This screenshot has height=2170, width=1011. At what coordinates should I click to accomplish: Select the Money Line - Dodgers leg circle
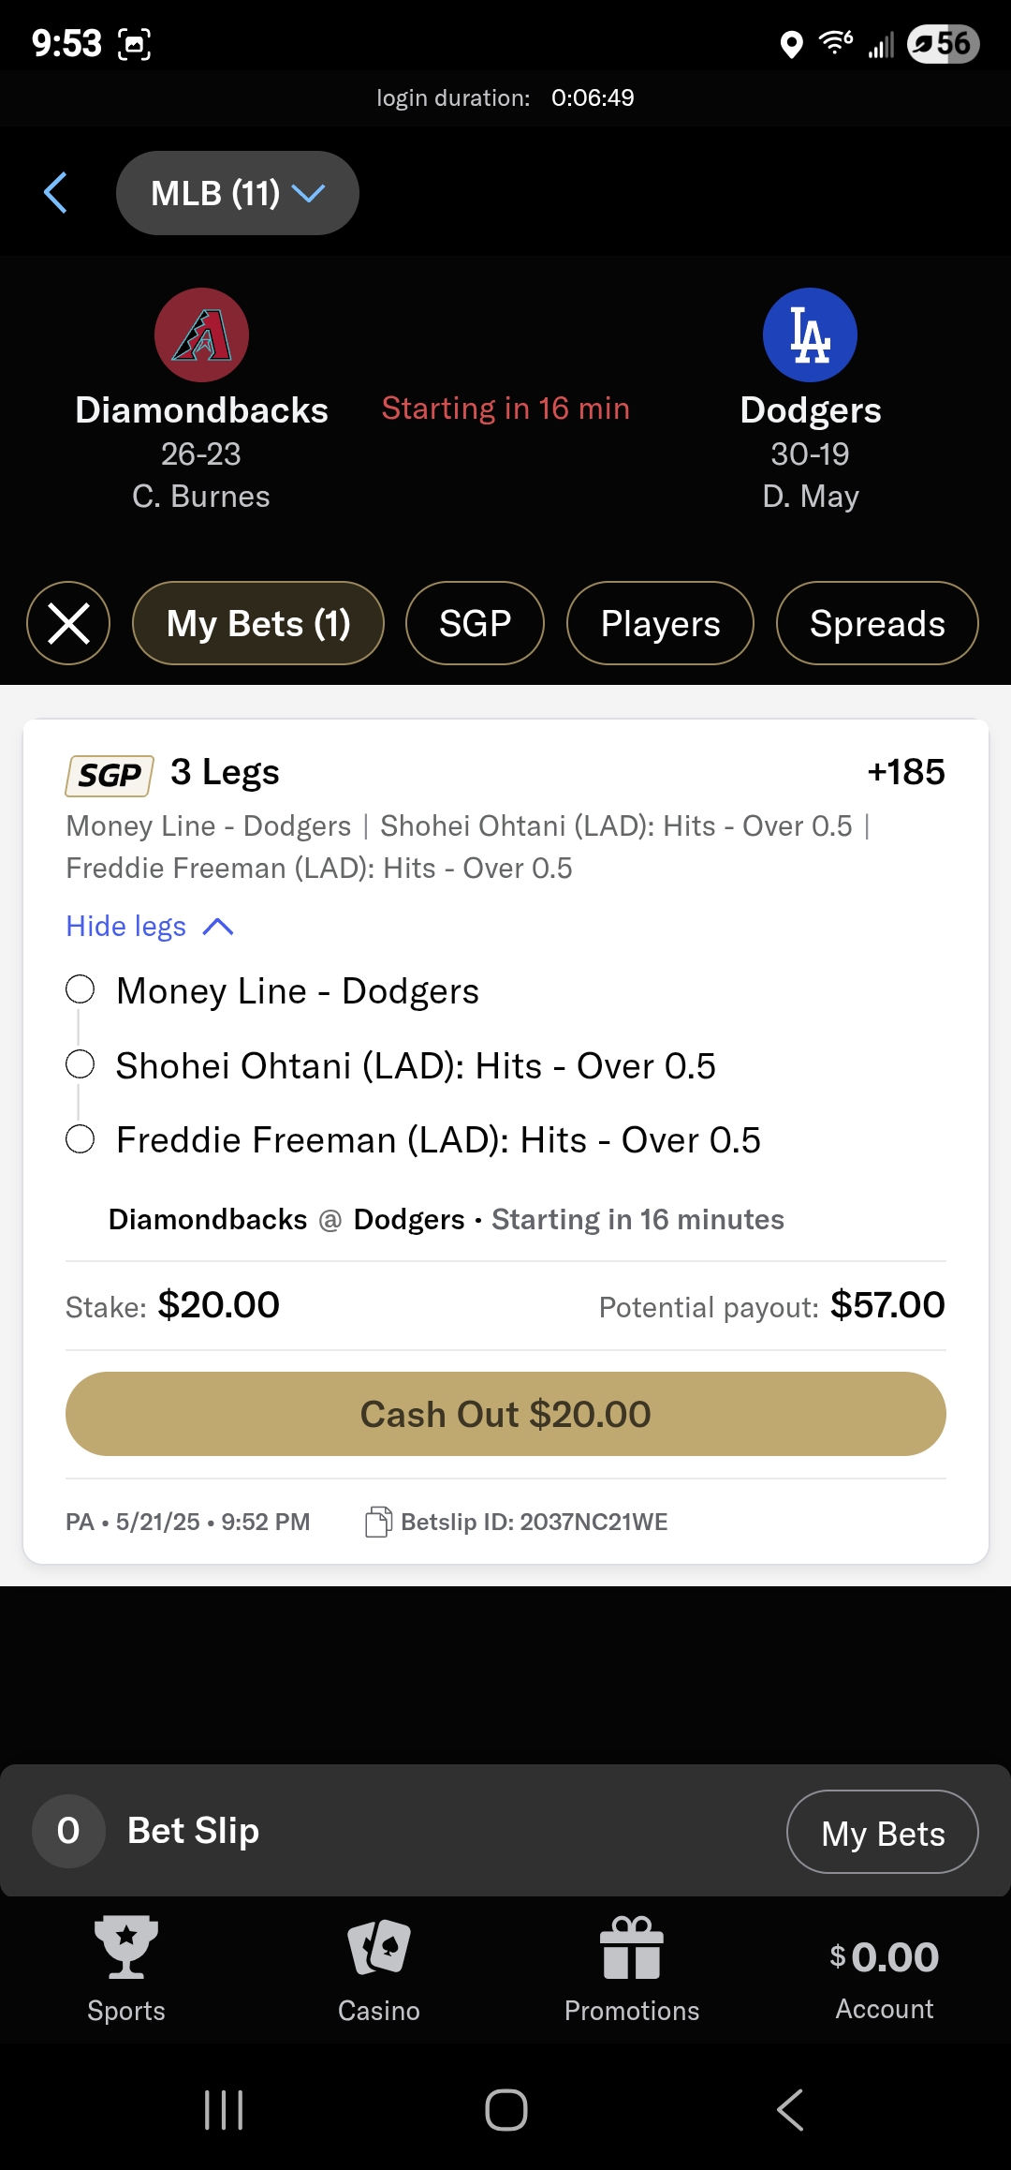(x=81, y=989)
